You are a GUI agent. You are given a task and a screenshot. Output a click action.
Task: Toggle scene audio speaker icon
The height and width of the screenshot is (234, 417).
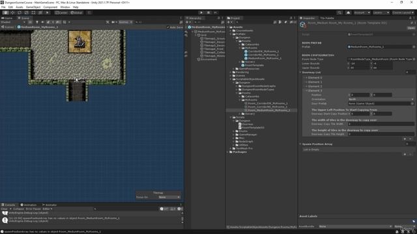[42, 22]
